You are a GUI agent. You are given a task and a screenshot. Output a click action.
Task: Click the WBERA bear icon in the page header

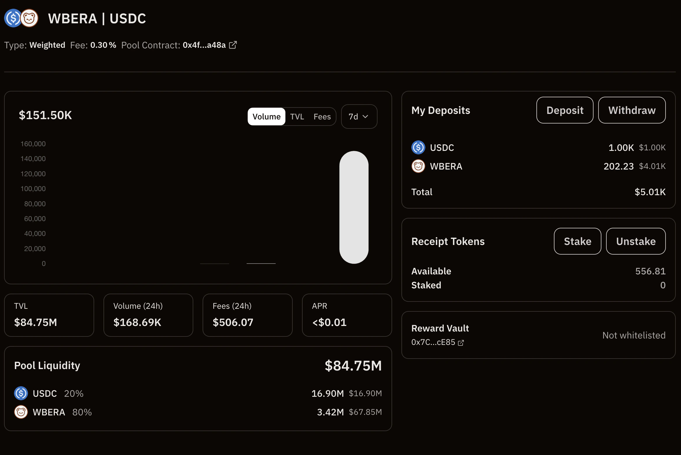point(29,18)
